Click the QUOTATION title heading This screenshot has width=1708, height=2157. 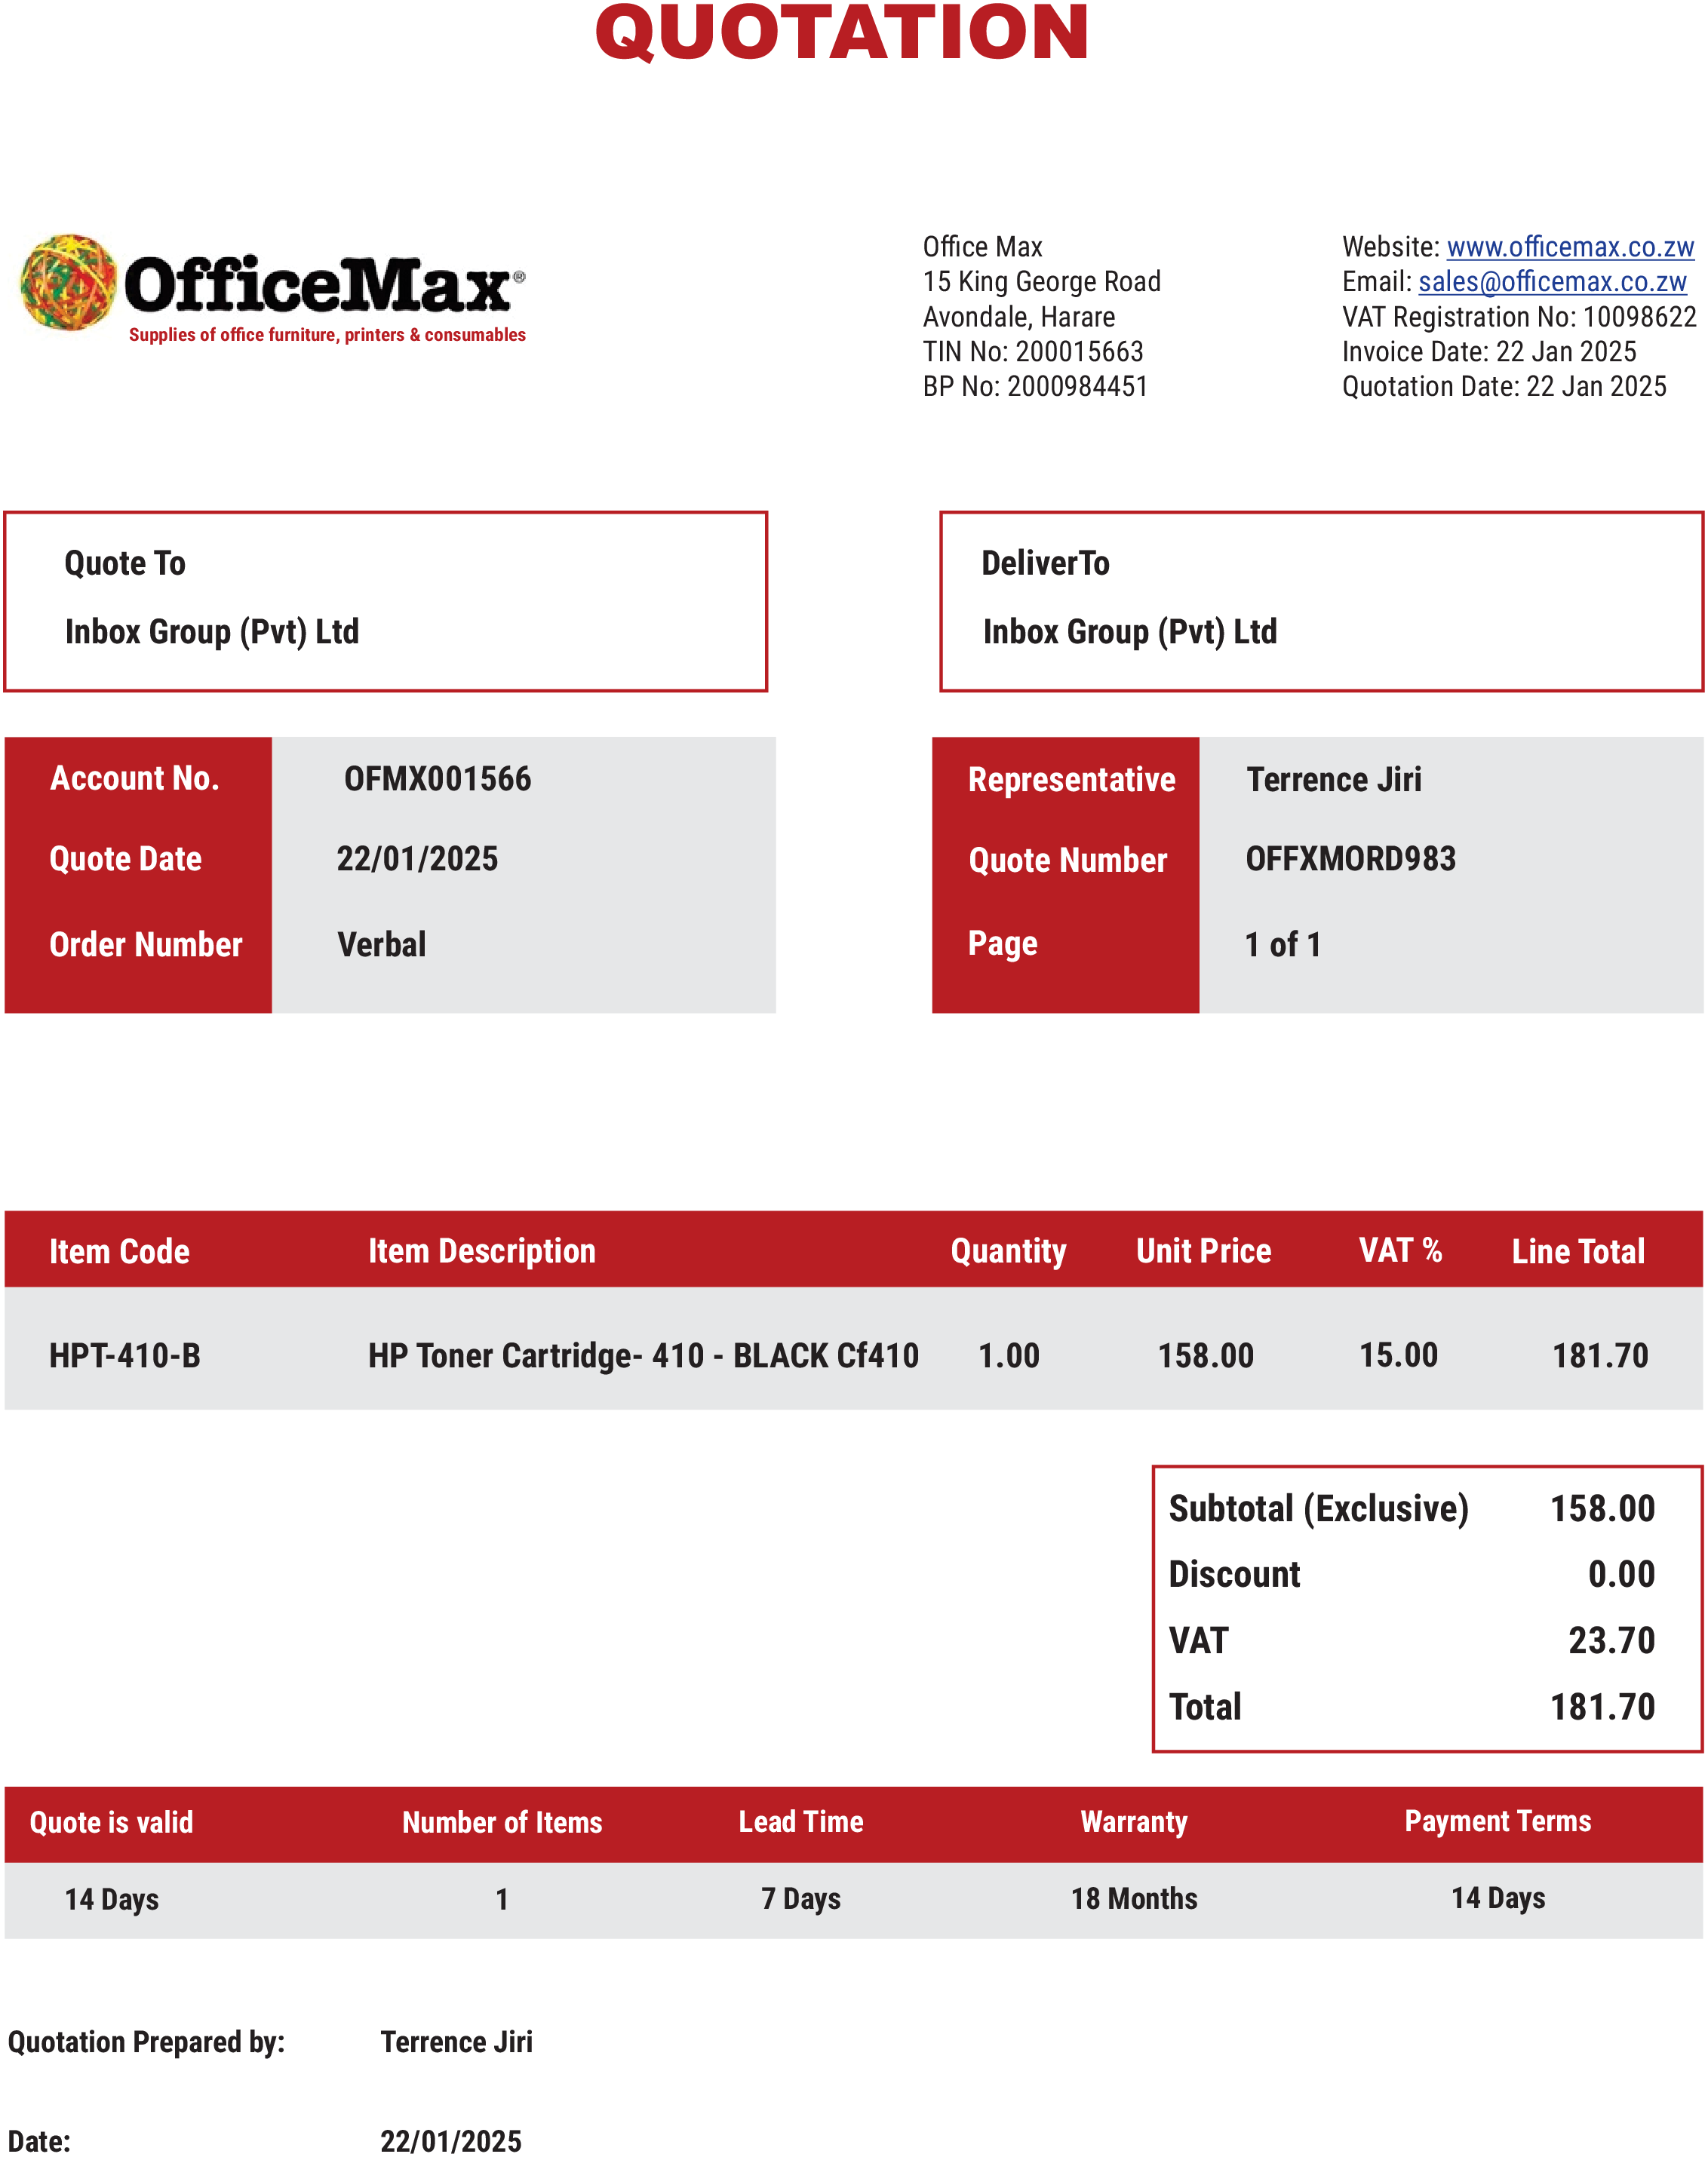(841, 33)
